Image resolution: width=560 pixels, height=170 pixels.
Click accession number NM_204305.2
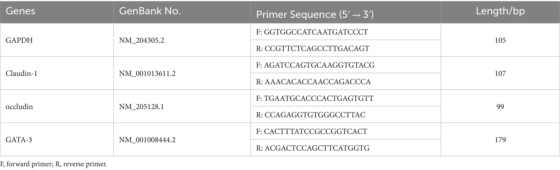coord(142,41)
